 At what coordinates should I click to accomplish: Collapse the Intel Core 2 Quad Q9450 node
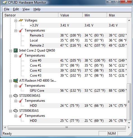[10, 51]
